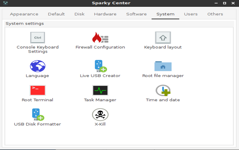Click the Root file manager label
Viewport: 239px width, 150px height.
click(163, 76)
